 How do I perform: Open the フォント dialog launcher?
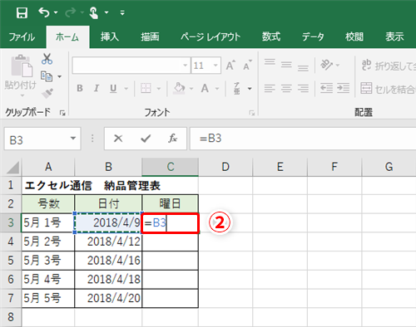tap(252, 113)
